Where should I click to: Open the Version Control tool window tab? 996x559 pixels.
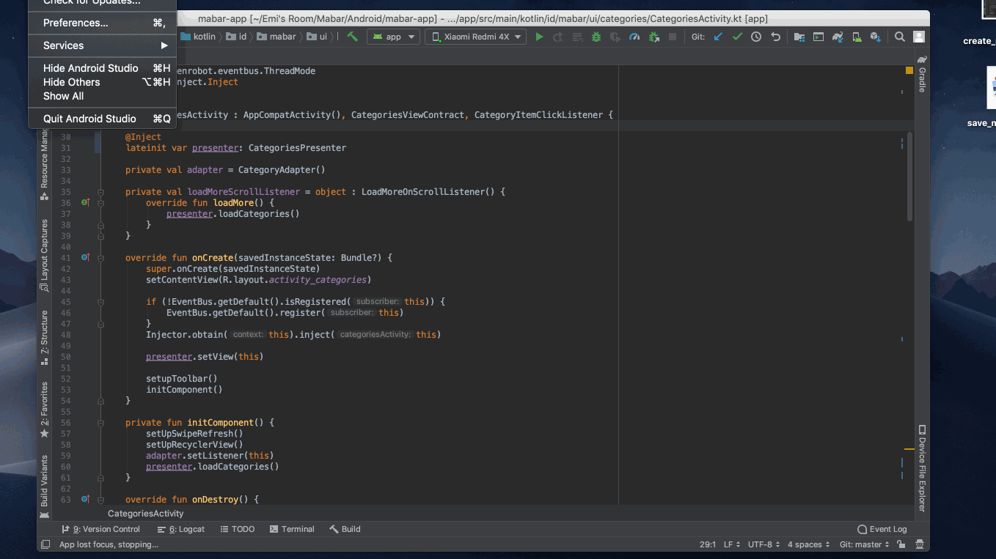(x=100, y=529)
